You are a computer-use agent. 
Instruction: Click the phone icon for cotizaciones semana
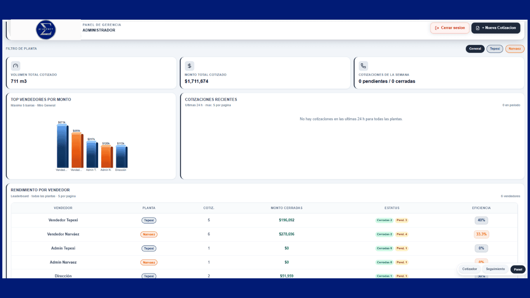[x=363, y=66]
